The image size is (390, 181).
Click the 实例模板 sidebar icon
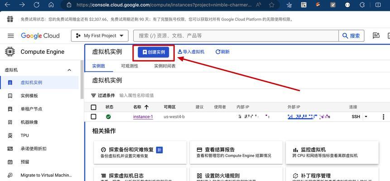[10, 96]
